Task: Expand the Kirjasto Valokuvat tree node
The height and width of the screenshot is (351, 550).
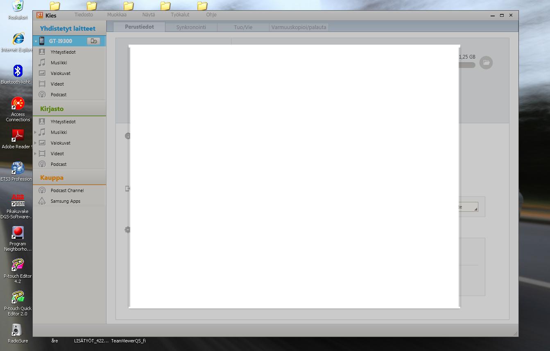Action: [36, 143]
